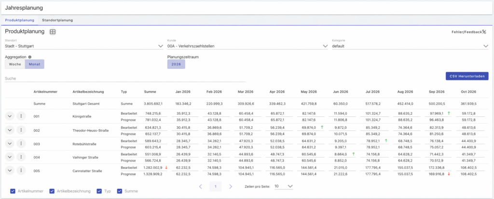This screenshot has height=199, width=494.
Task: Expand the Theodor-Heuss-Straße row chevron
Action: tap(10, 130)
